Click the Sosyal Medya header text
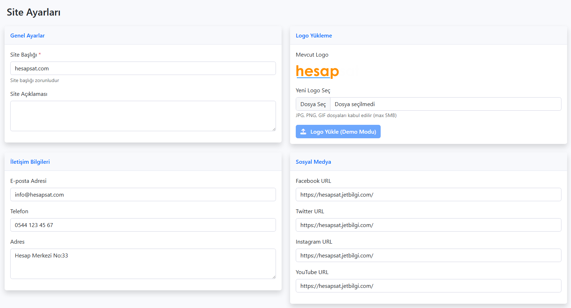 313,162
